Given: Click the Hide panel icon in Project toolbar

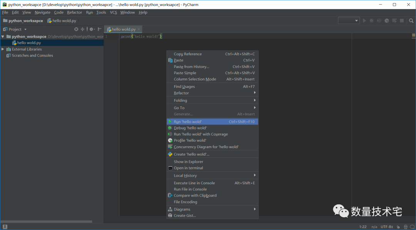Looking at the screenshot, I should [99, 29].
